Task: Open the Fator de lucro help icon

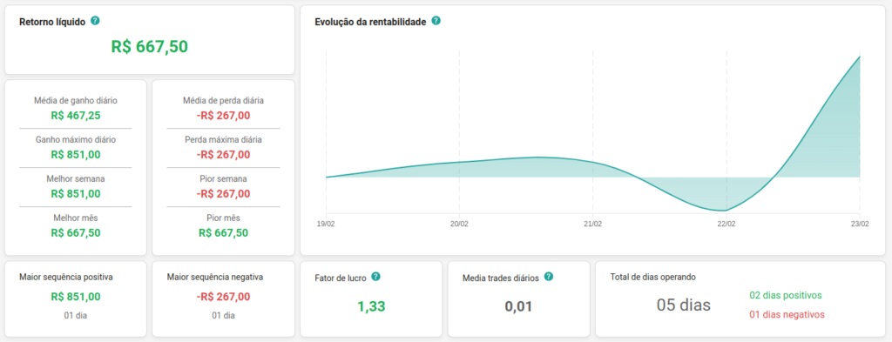Action: click(375, 277)
